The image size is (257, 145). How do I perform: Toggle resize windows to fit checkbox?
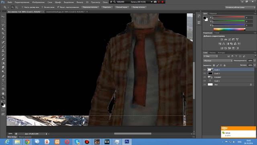coord(22,7)
